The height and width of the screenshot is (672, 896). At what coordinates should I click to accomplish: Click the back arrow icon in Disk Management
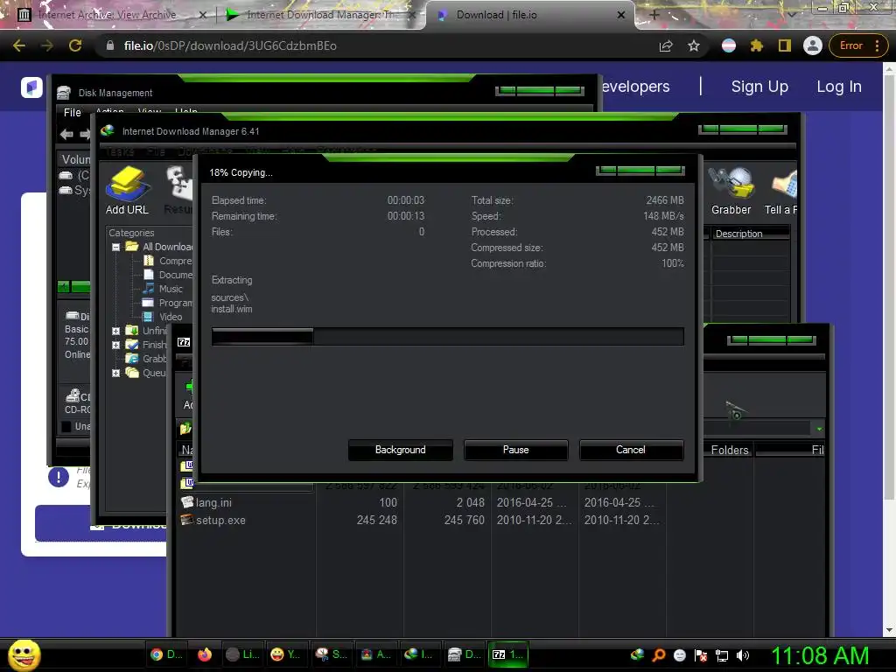[x=66, y=134]
